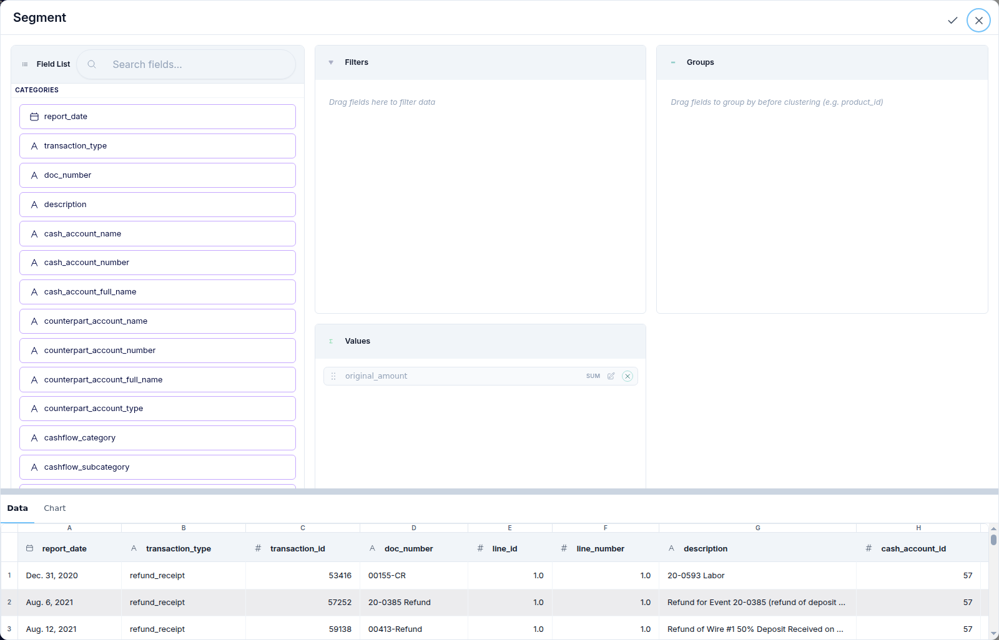Click text-type icon beside cashflow_category
The height and width of the screenshot is (640, 999).
click(x=34, y=438)
